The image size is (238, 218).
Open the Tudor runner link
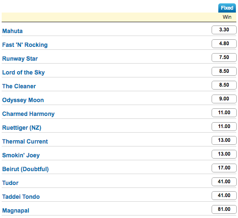(x=10, y=183)
